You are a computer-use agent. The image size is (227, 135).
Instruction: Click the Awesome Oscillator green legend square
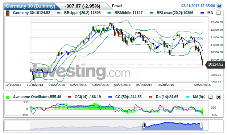pos(8,97)
